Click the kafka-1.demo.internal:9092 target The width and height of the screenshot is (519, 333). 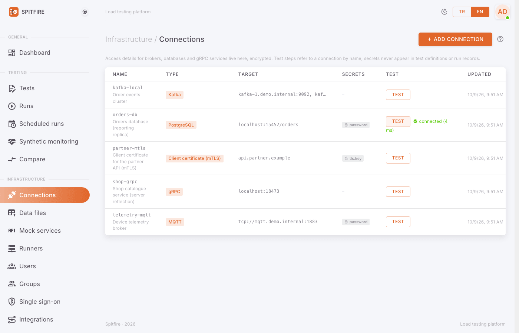click(x=282, y=94)
